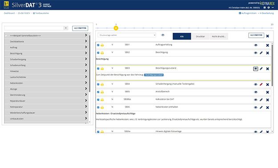Close text block panel with top X
Image resolution: width=278 pixels, height=168 pixels.
click(x=267, y=36)
